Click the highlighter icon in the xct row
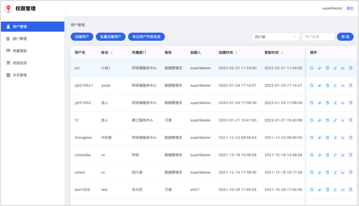Image resolution: width=359 pixels, height=206 pixels. [319, 68]
